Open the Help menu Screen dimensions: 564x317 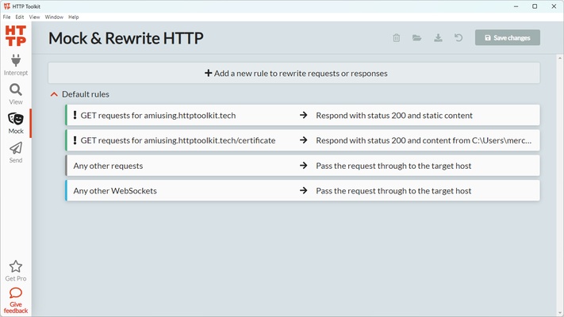74,17
